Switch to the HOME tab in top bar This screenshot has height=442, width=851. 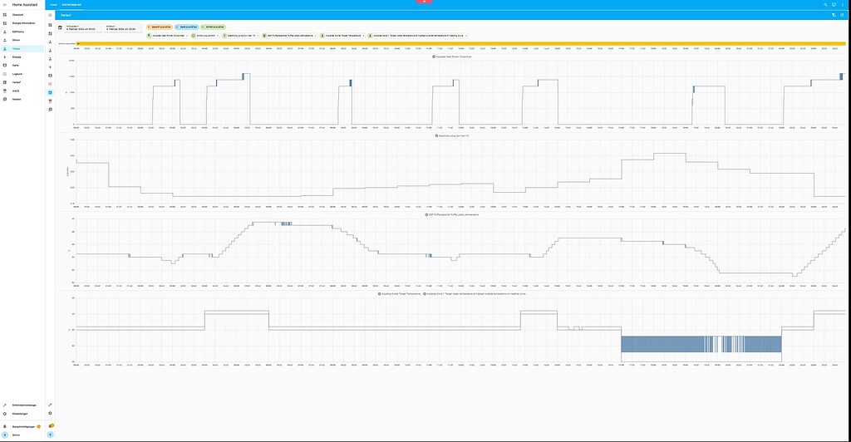coord(53,5)
